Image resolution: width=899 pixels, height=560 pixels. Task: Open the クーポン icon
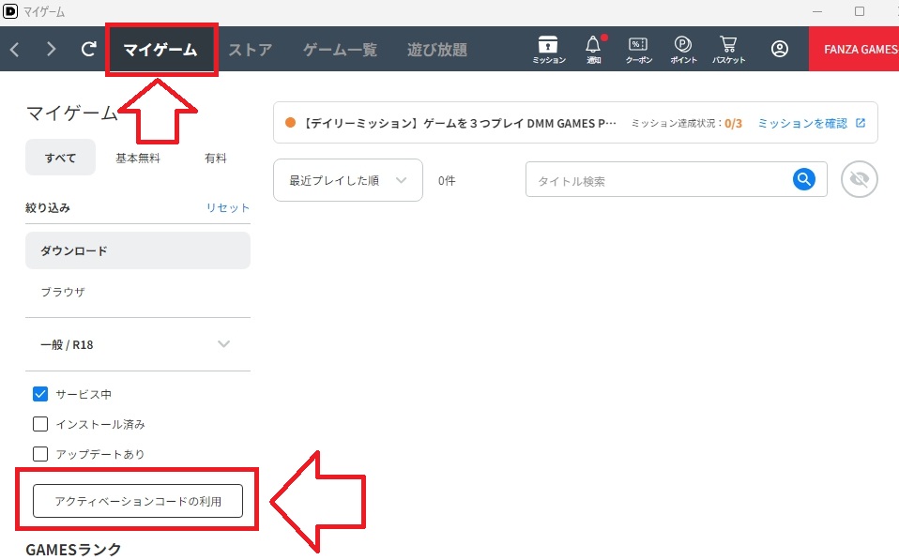(638, 50)
